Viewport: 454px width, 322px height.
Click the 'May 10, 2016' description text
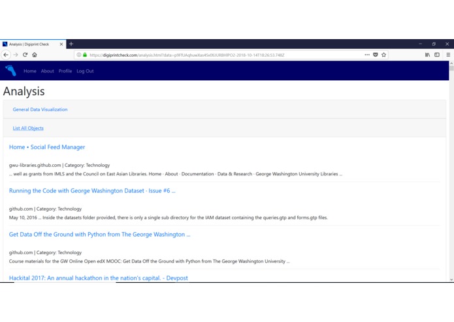click(x=169, y=218)
